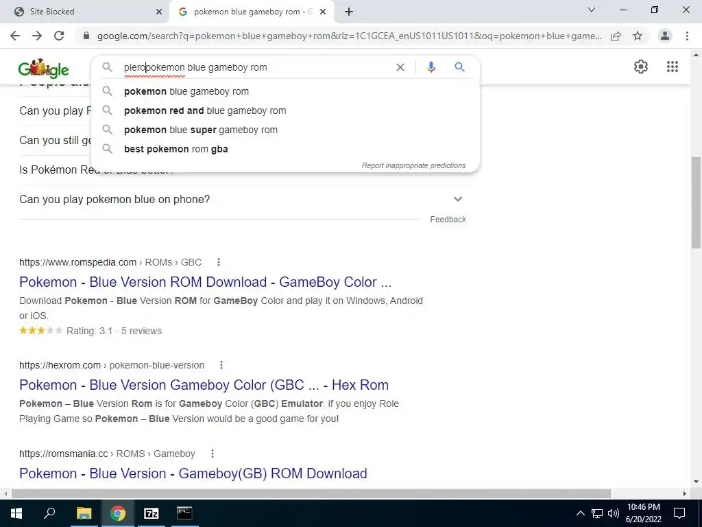
Task: Clear the search box text
Action: click(x=400, y=67)
